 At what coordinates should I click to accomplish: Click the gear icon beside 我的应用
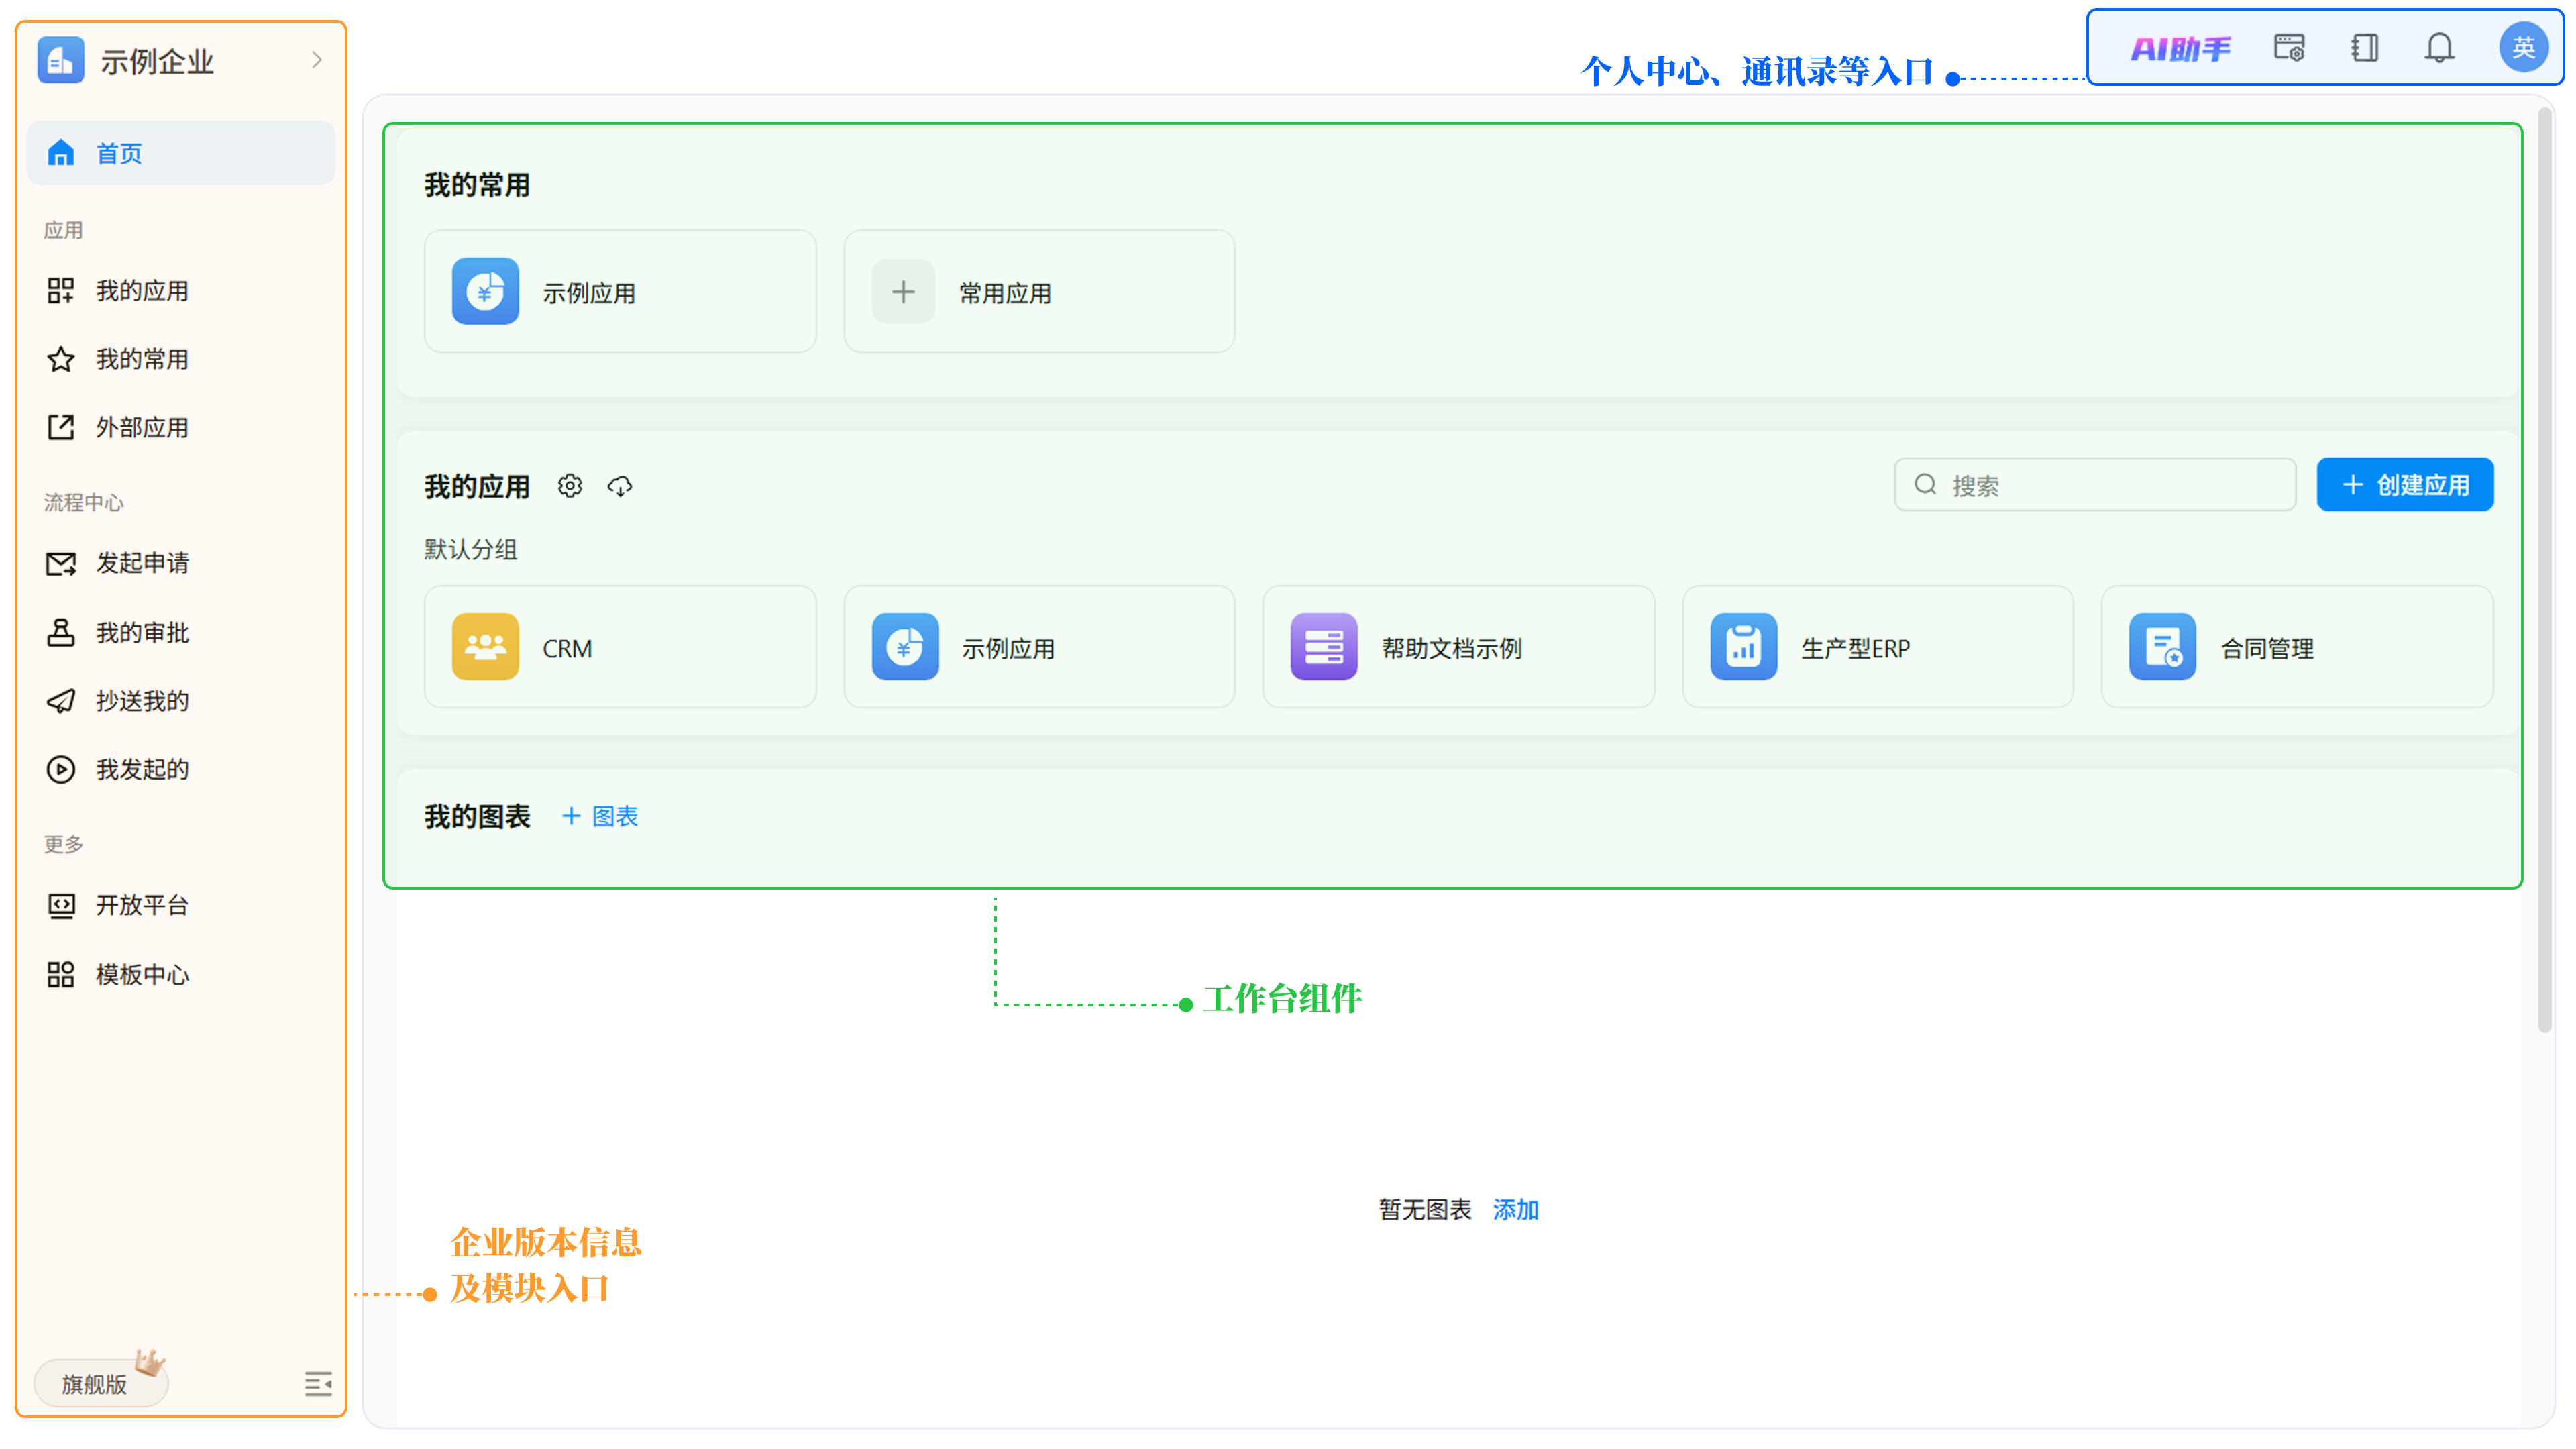pos(570,486)
